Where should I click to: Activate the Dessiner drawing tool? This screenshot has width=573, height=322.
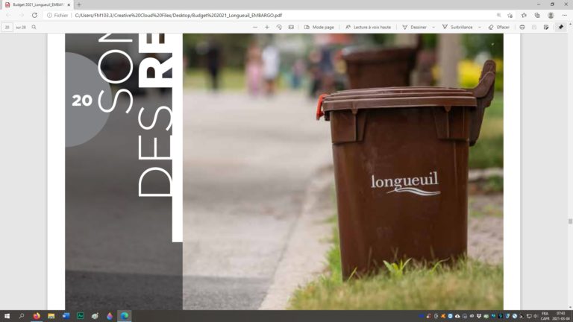415,27
